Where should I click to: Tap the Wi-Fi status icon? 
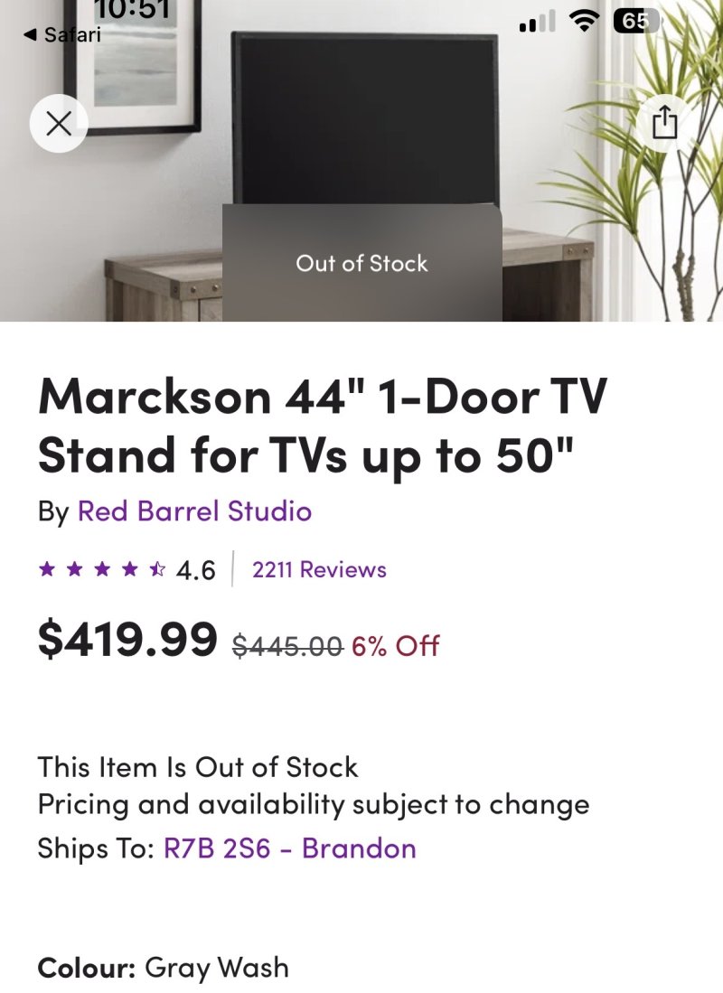[585, 23]
